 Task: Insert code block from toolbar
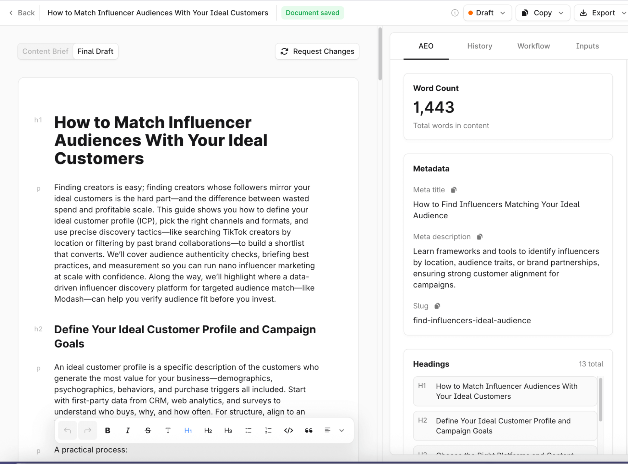click(288, 430)
